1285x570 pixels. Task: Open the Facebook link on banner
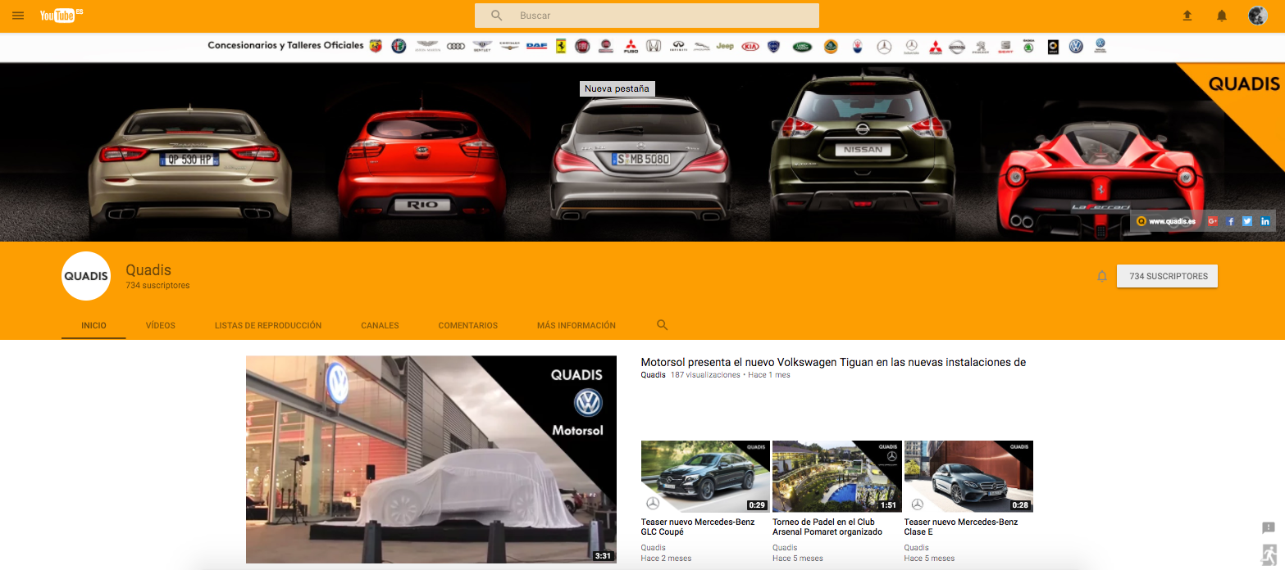click(x=1230, y=221)
